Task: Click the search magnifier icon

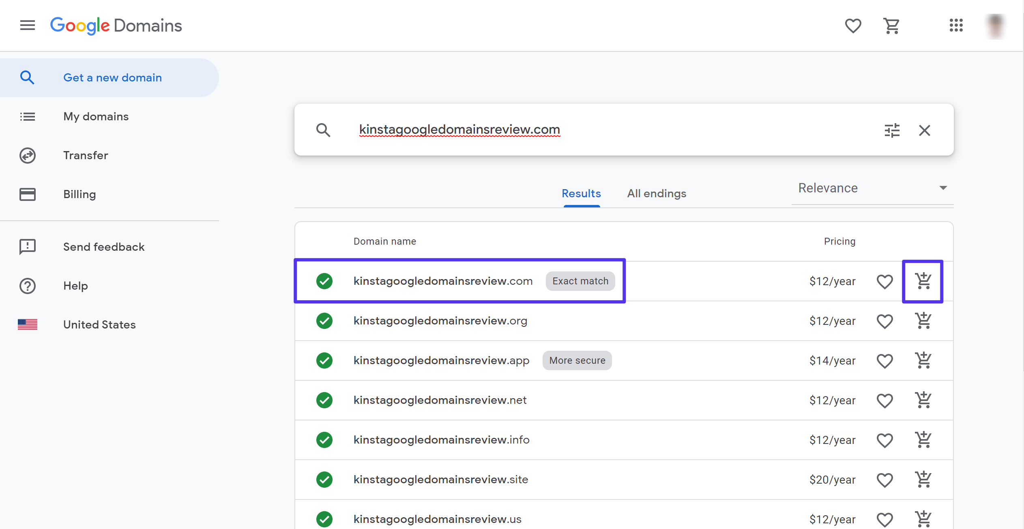Action: pyautogui.click(x=324, y=130)
